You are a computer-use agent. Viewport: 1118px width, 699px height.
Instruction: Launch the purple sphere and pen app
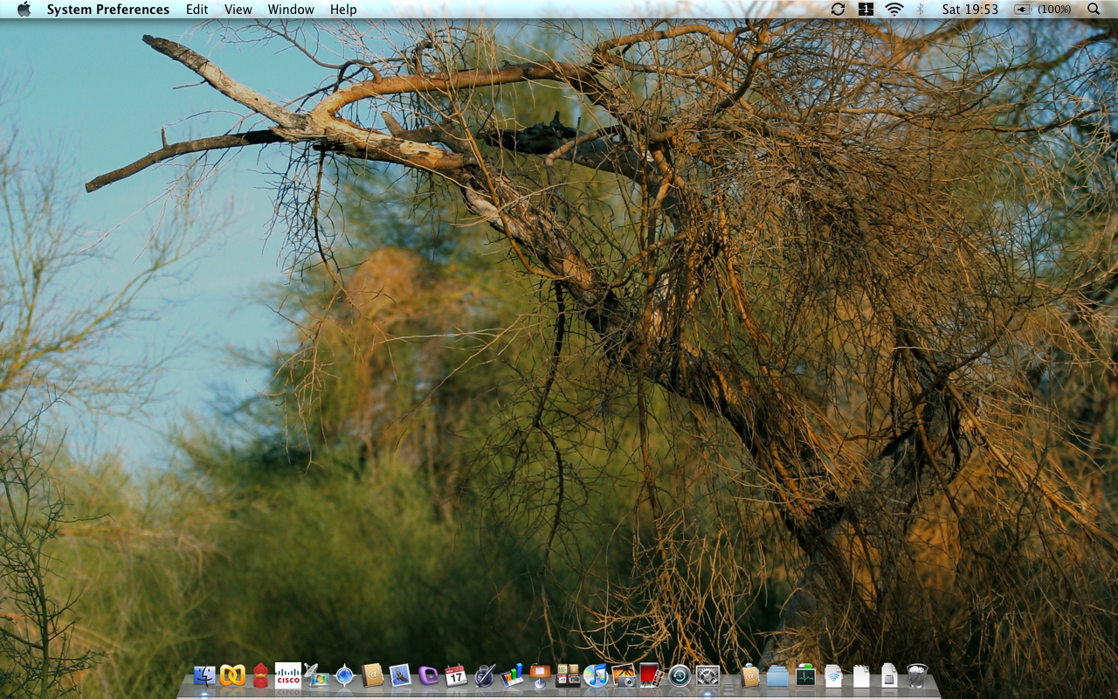(x=484, y=675)
